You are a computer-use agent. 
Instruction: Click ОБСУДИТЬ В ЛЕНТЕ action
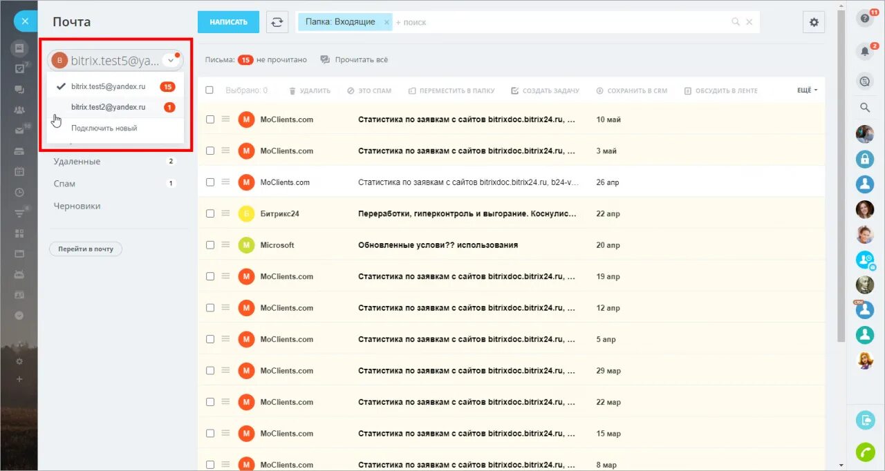point(721,90)
